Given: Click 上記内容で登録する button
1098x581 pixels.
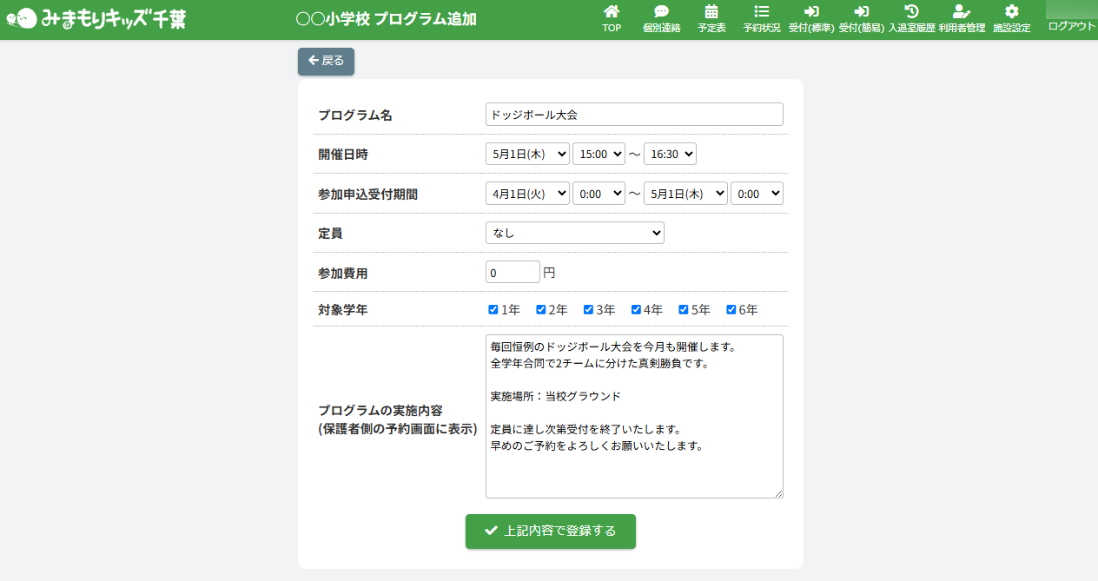Looking at the screenshot, I should click(550, 531).
